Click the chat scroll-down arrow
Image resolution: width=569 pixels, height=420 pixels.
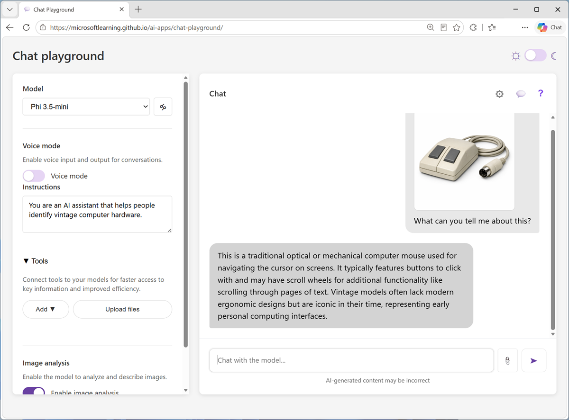tap(553, 334)
